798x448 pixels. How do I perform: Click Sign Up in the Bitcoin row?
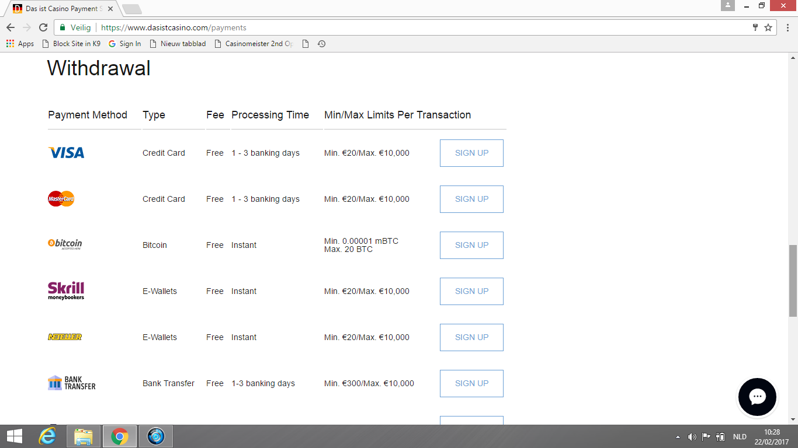[x=471, y=245]
